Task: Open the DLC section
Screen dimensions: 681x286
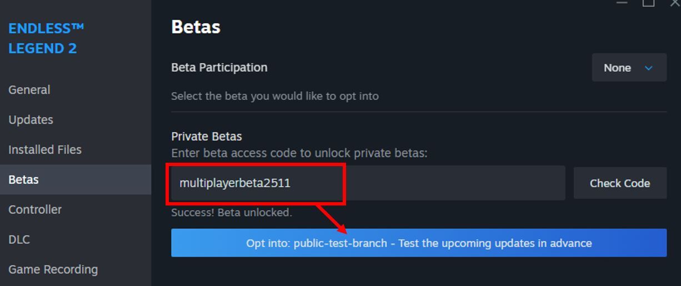Action: point(19,240)
